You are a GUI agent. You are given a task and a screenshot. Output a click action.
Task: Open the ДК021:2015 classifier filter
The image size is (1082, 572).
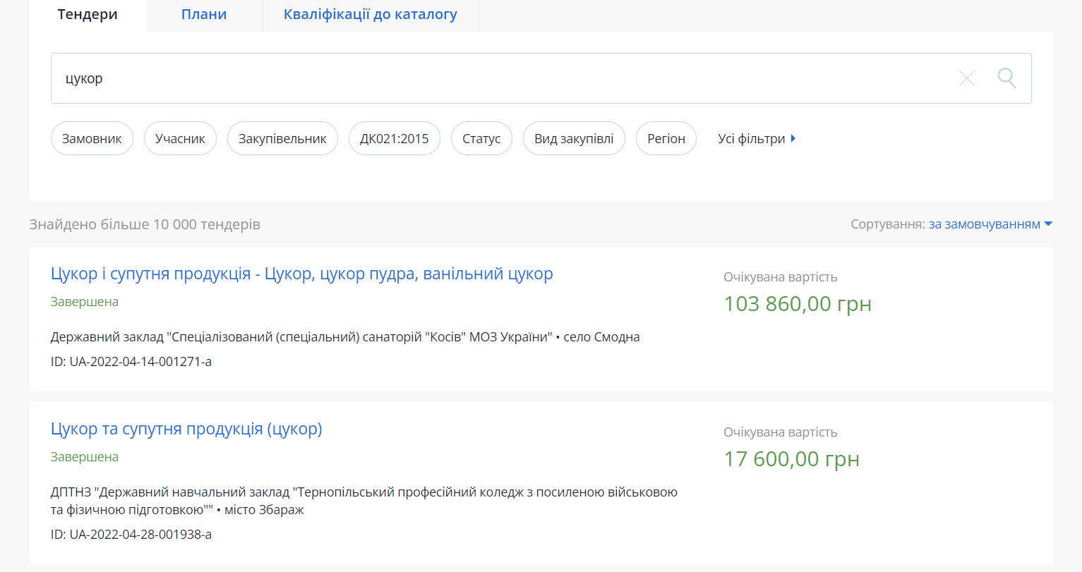click(394, 139)
